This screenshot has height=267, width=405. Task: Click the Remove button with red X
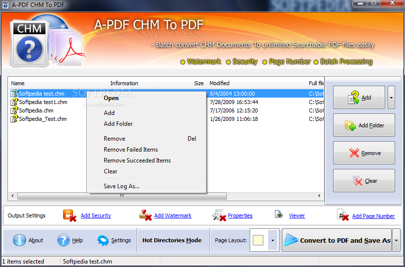364,153
